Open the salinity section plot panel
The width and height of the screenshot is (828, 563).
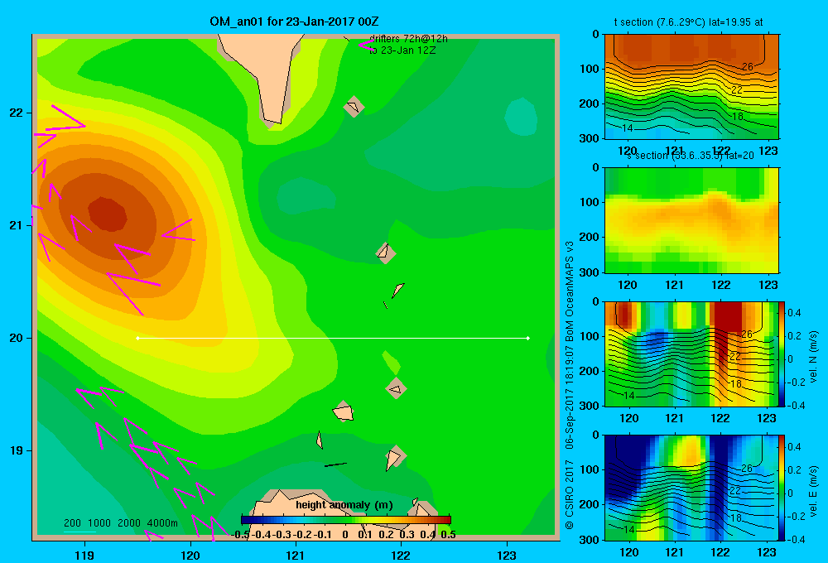coord(691,220)
